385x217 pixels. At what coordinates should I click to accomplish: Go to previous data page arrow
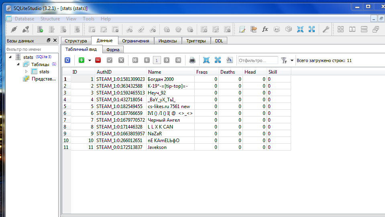tap(147, 60)
